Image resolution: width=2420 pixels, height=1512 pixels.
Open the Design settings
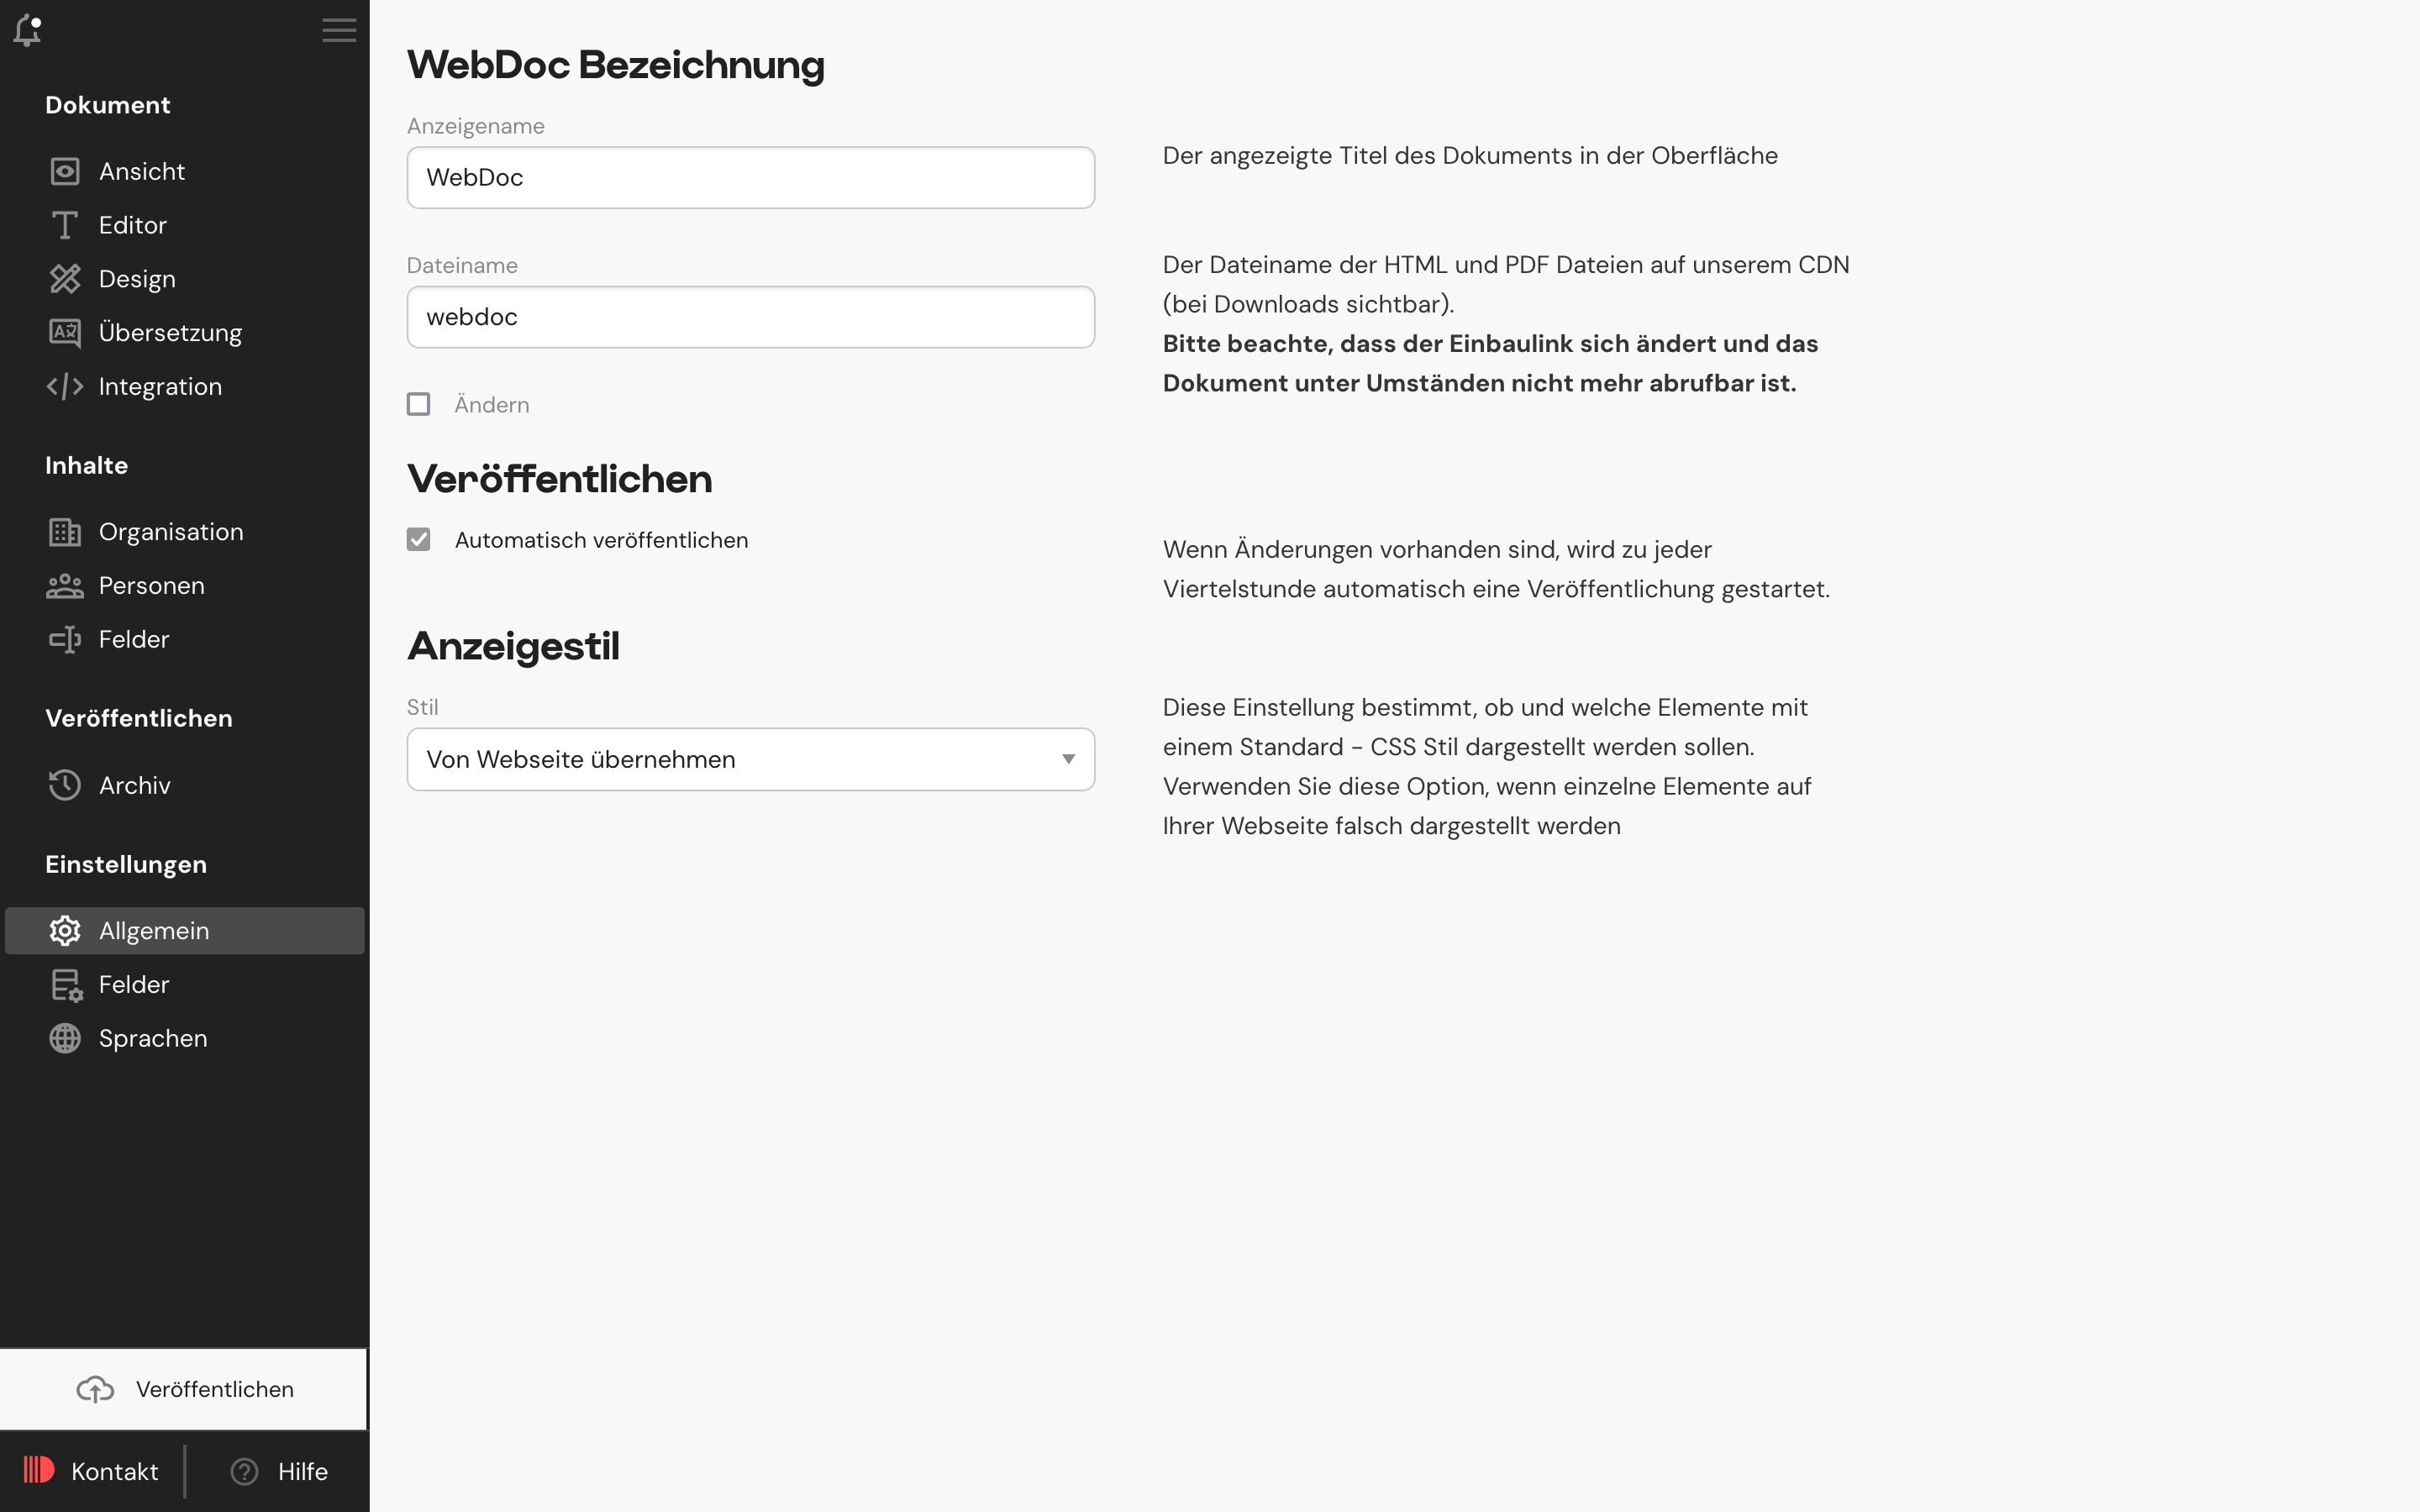click(137, 279)
